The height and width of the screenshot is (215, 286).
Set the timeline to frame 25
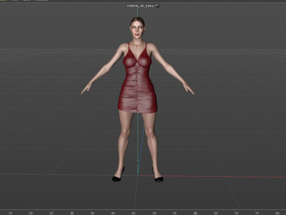click(x=51, y=213)
